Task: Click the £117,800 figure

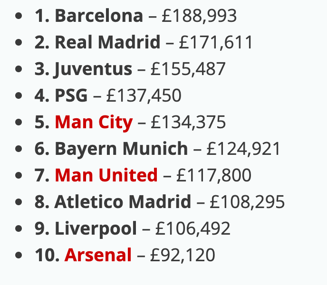Action: (x=214, y=175)
